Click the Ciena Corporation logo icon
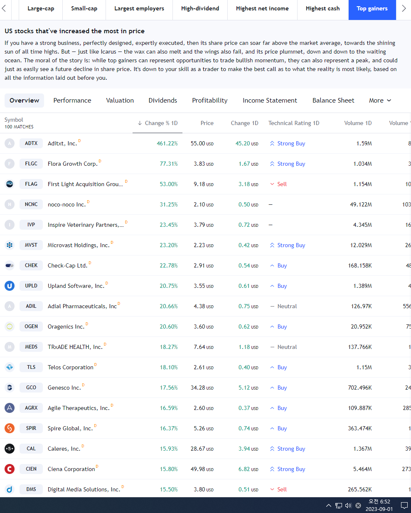411x513 pixels. [10, 469]
